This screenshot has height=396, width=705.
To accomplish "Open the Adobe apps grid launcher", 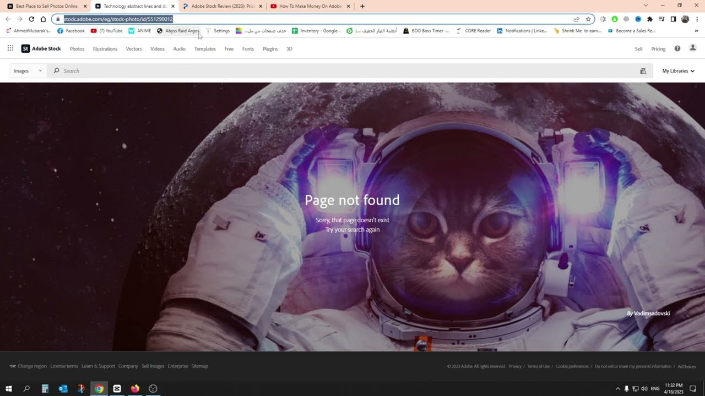I will 10,48.
